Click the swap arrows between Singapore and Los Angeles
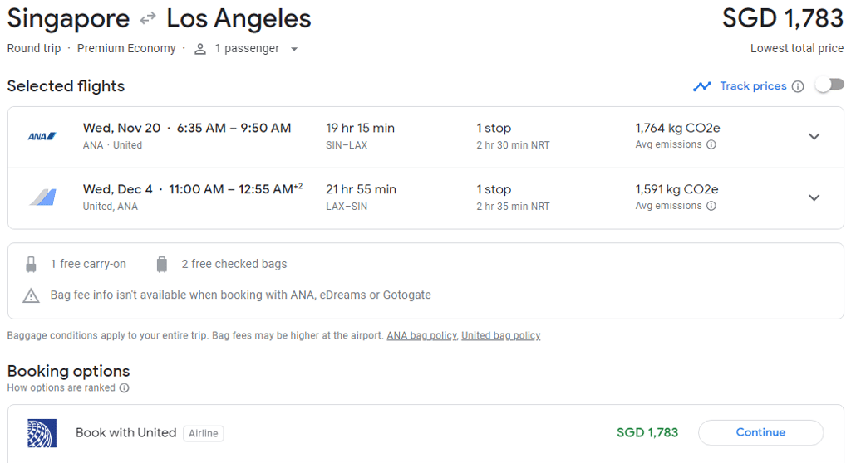The height and width of the screenshot is (463, 851). (x=148, y=18)
